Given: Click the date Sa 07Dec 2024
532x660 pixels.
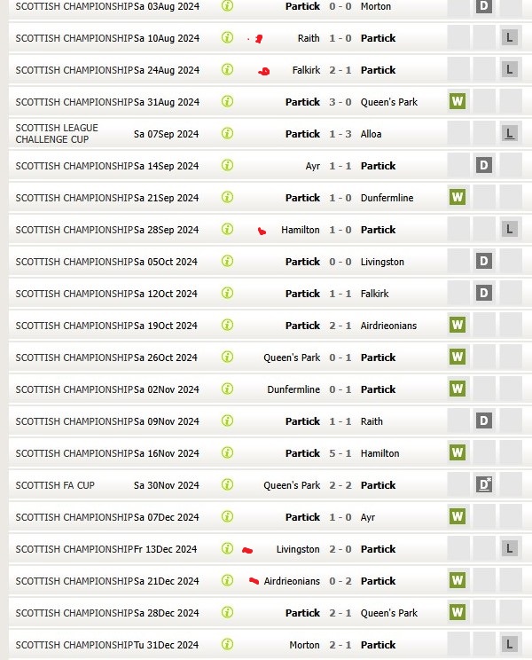Looking at the screenshot, I should [x=166, y=517].
